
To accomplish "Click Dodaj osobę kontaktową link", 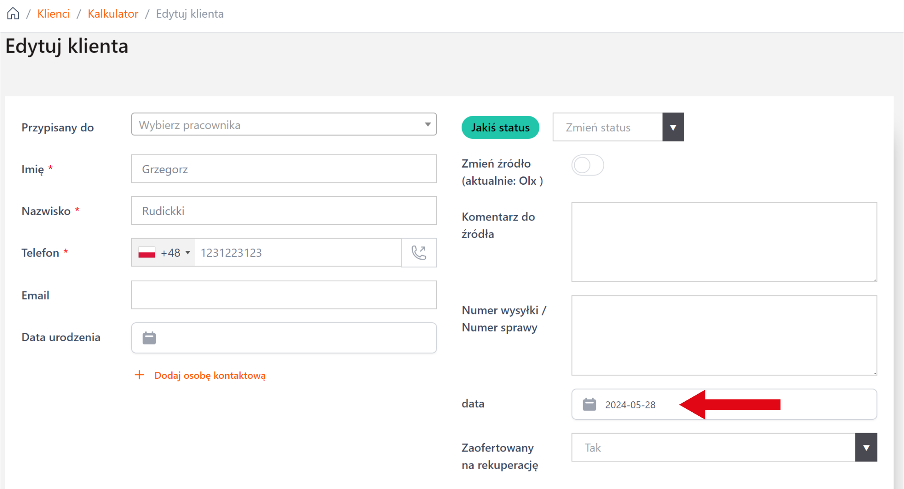I will point(210,375).
